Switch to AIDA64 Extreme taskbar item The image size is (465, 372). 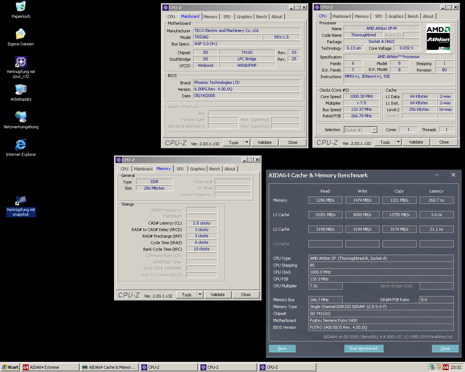pos(50,367)
